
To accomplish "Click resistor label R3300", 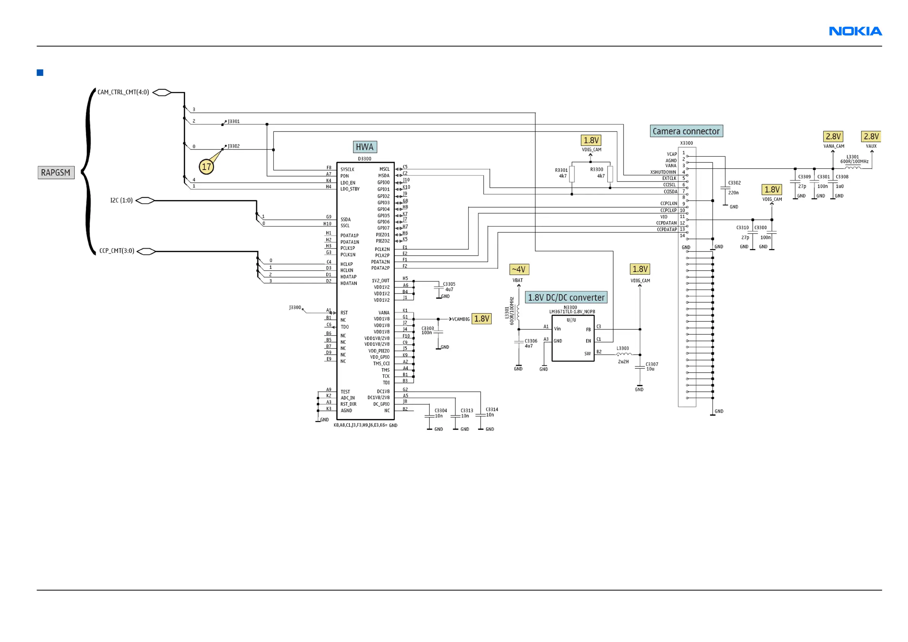I will (597, 169).
